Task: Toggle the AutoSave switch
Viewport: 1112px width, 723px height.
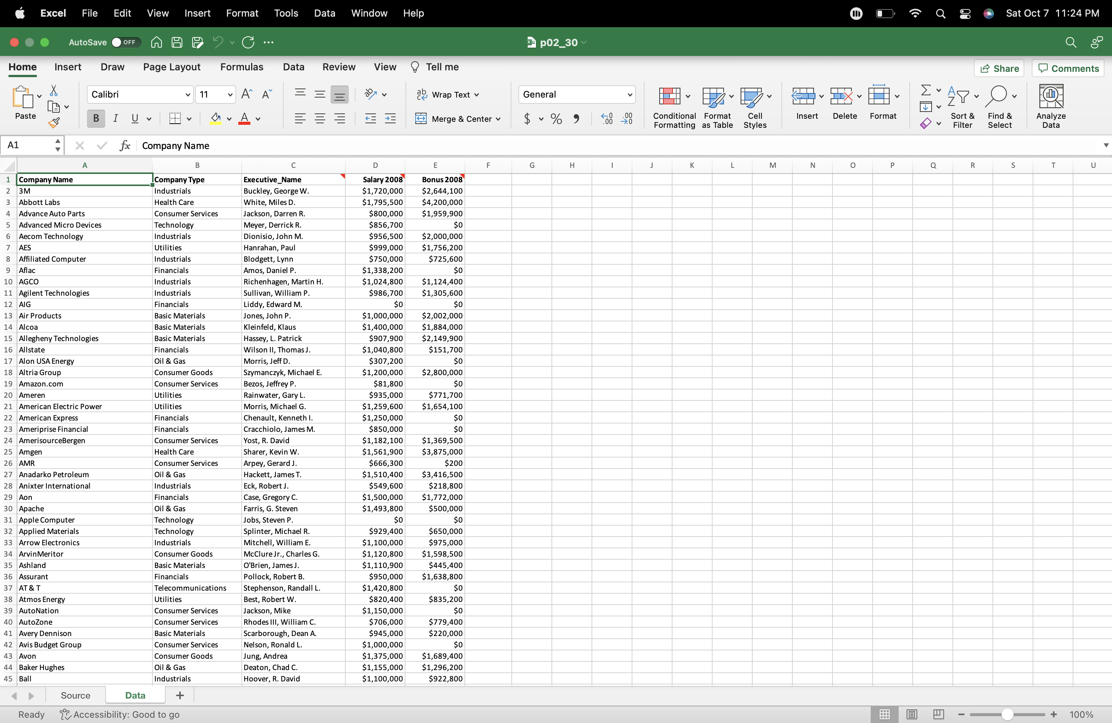Action: point(126,42)
